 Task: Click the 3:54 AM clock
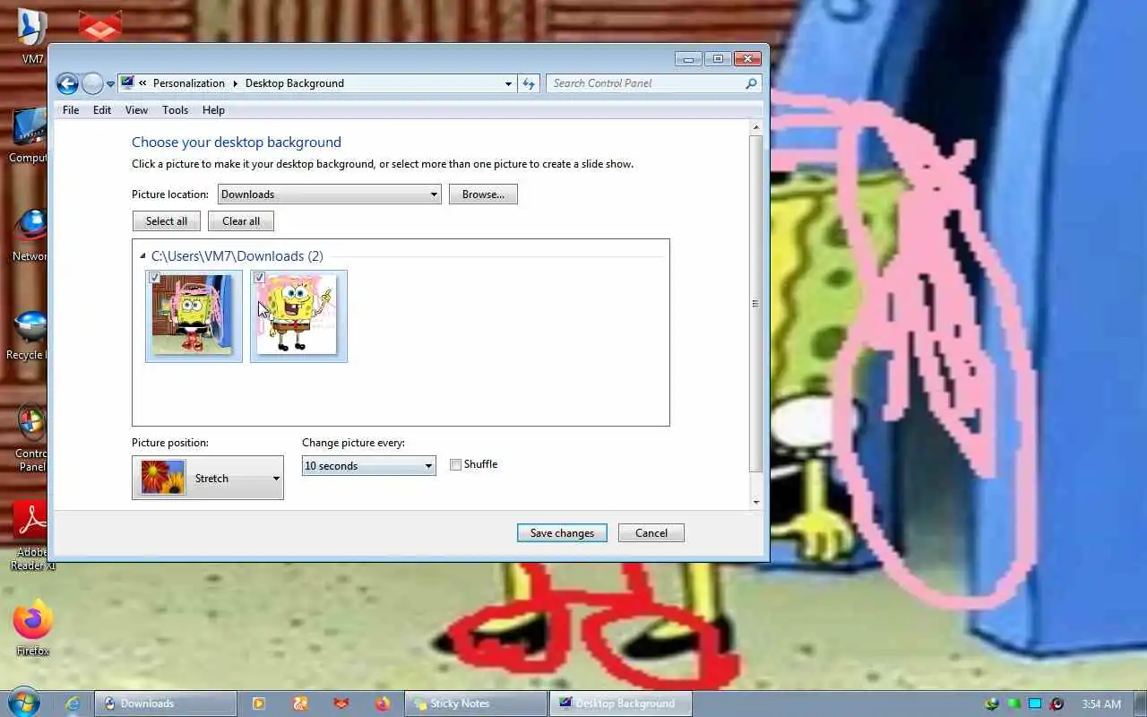coord(1101,704)
